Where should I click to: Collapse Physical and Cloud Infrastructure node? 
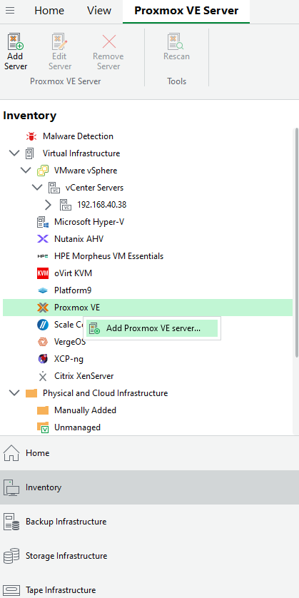click(14, 392)
